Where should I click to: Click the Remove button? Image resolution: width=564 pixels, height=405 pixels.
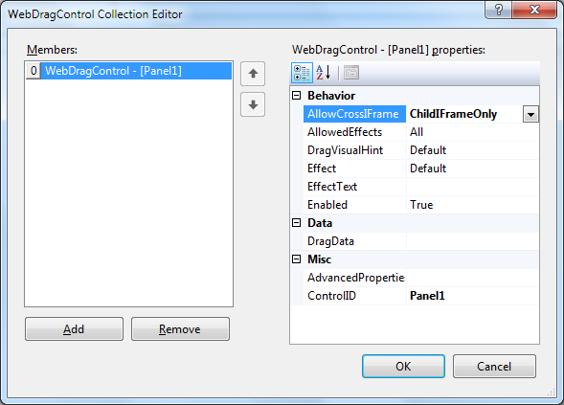tap(180, 328)
